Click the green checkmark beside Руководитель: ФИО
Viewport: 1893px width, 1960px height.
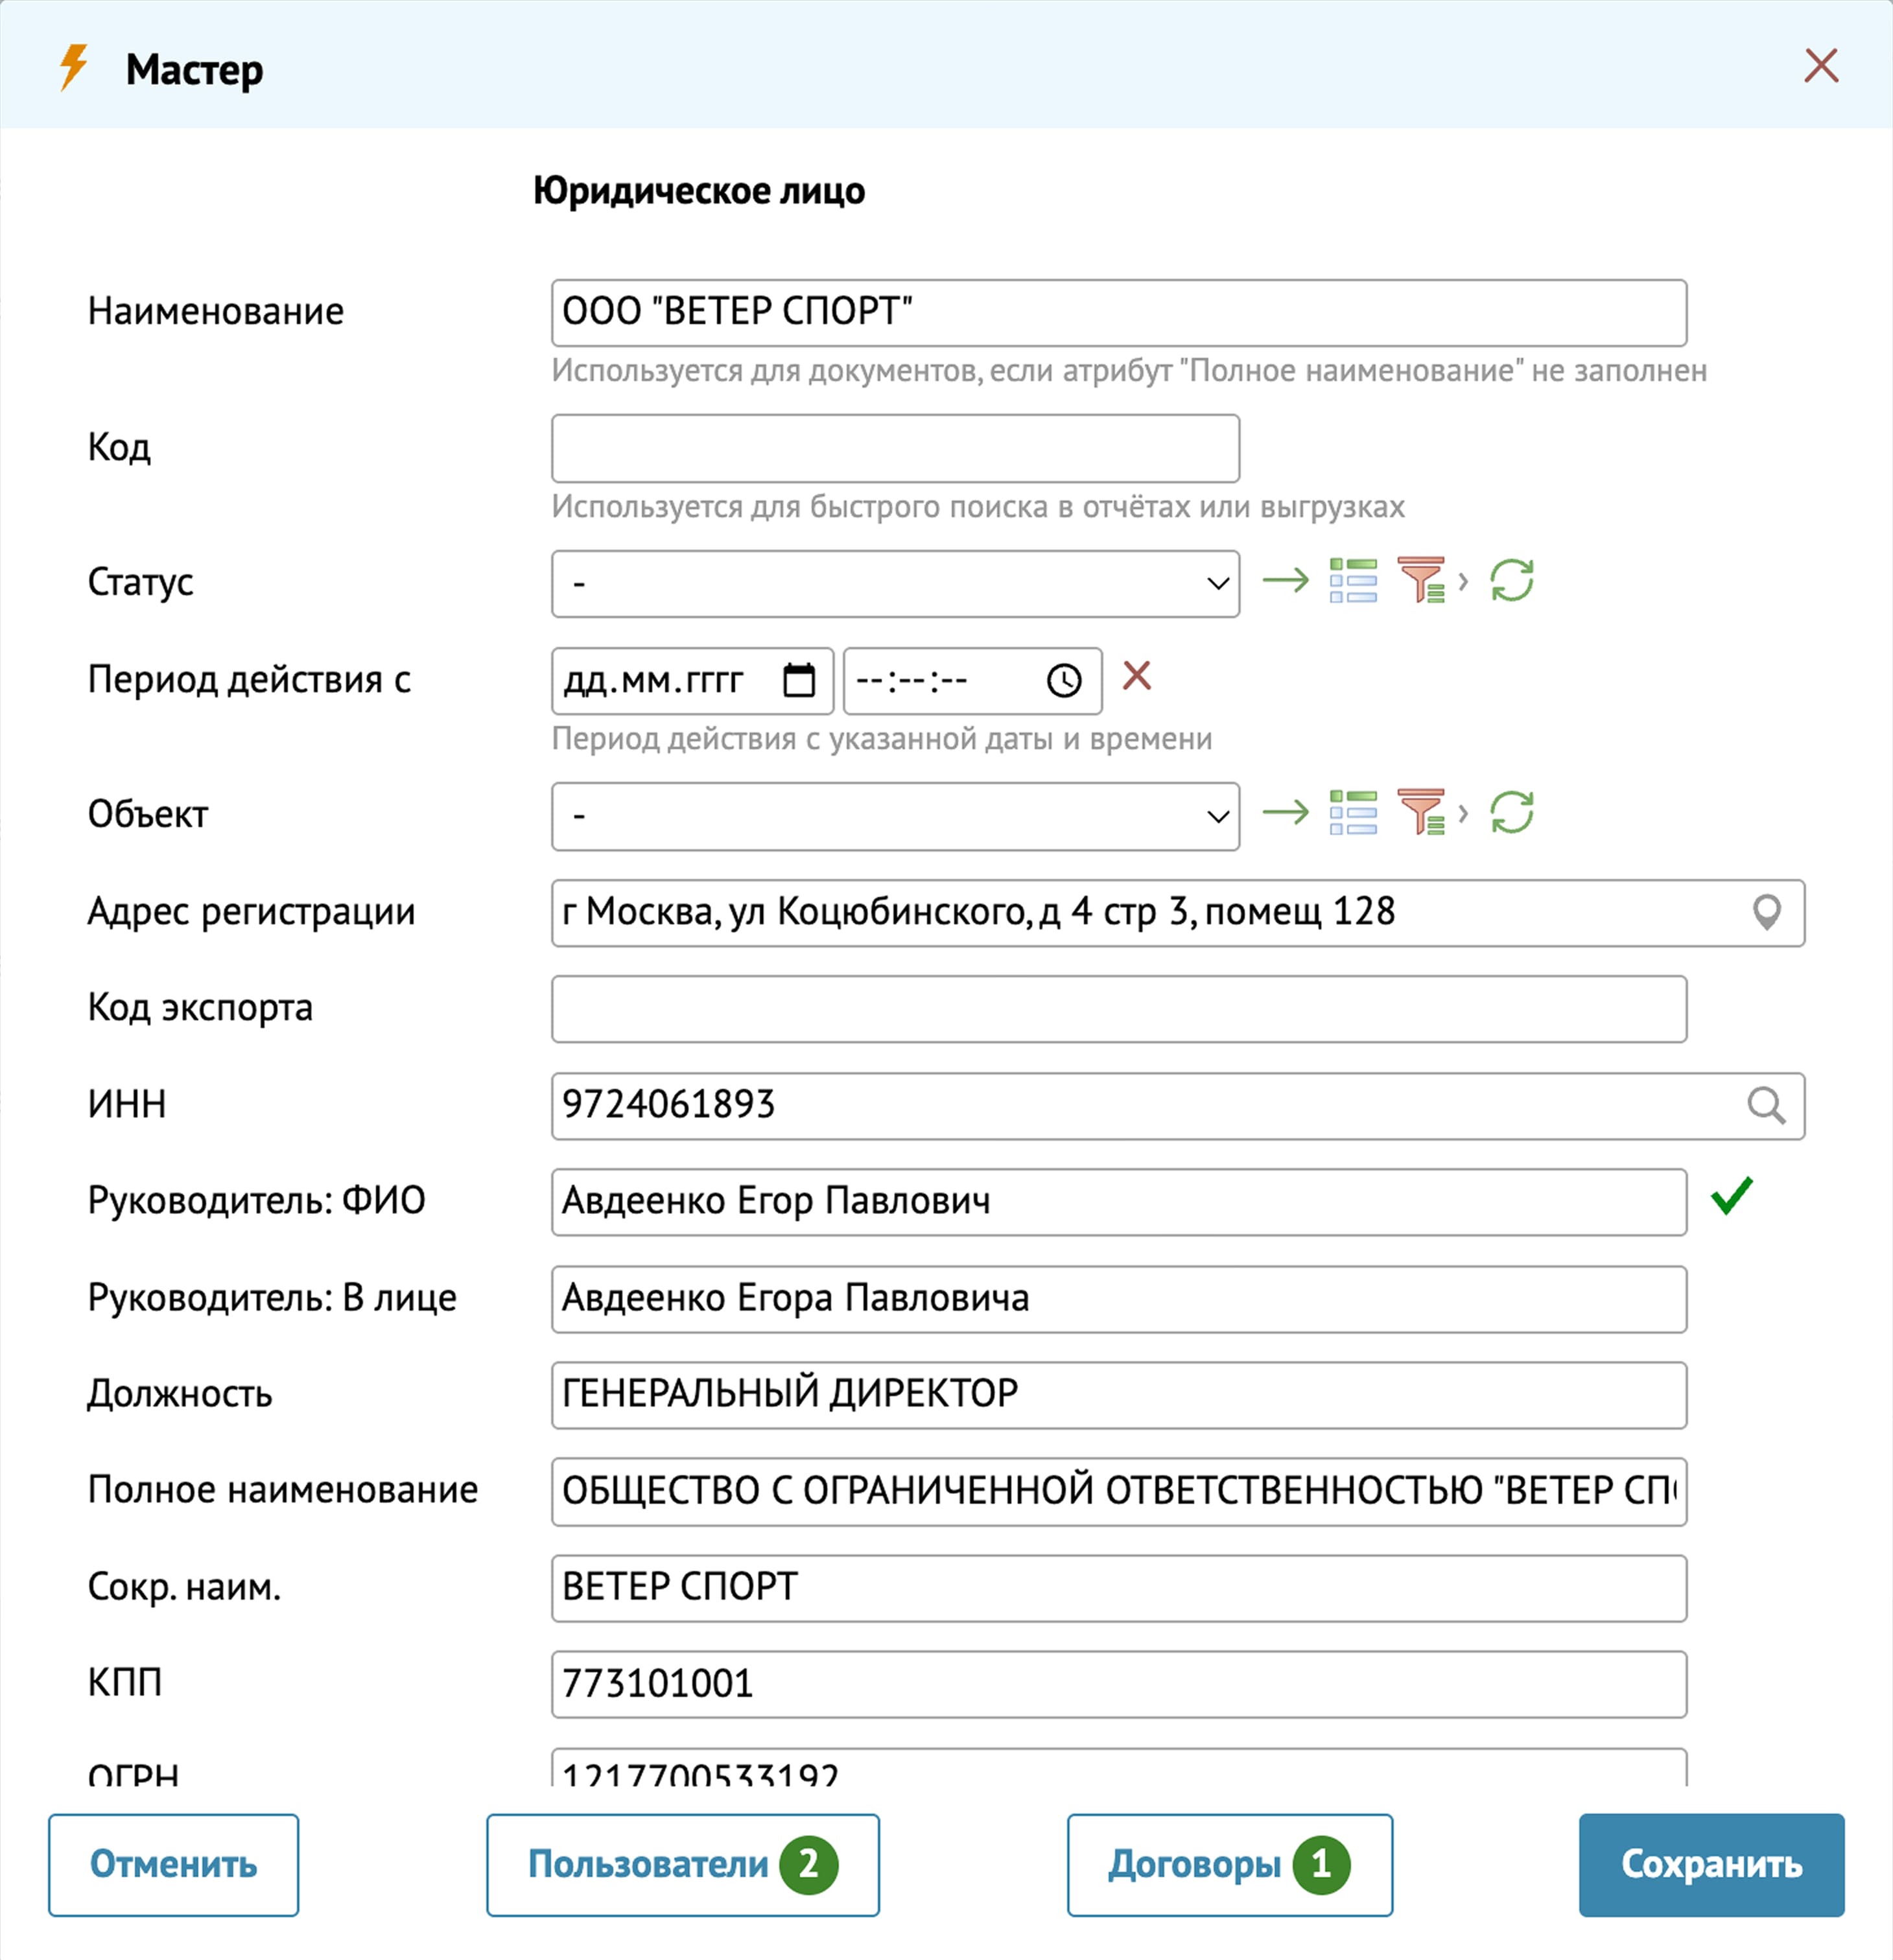click(x=1731, y=1196)
